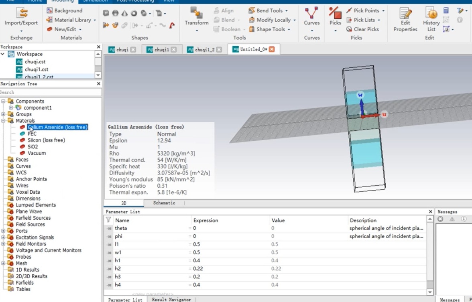Open the Pick Points dropdown
Viewport: 472px width, 302px height.
366,10
